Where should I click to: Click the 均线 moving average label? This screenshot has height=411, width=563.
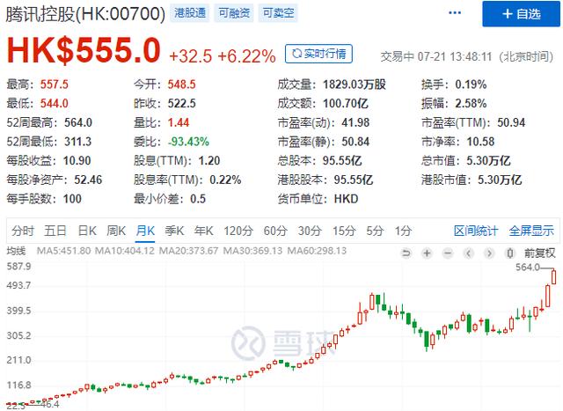[16, 251]
